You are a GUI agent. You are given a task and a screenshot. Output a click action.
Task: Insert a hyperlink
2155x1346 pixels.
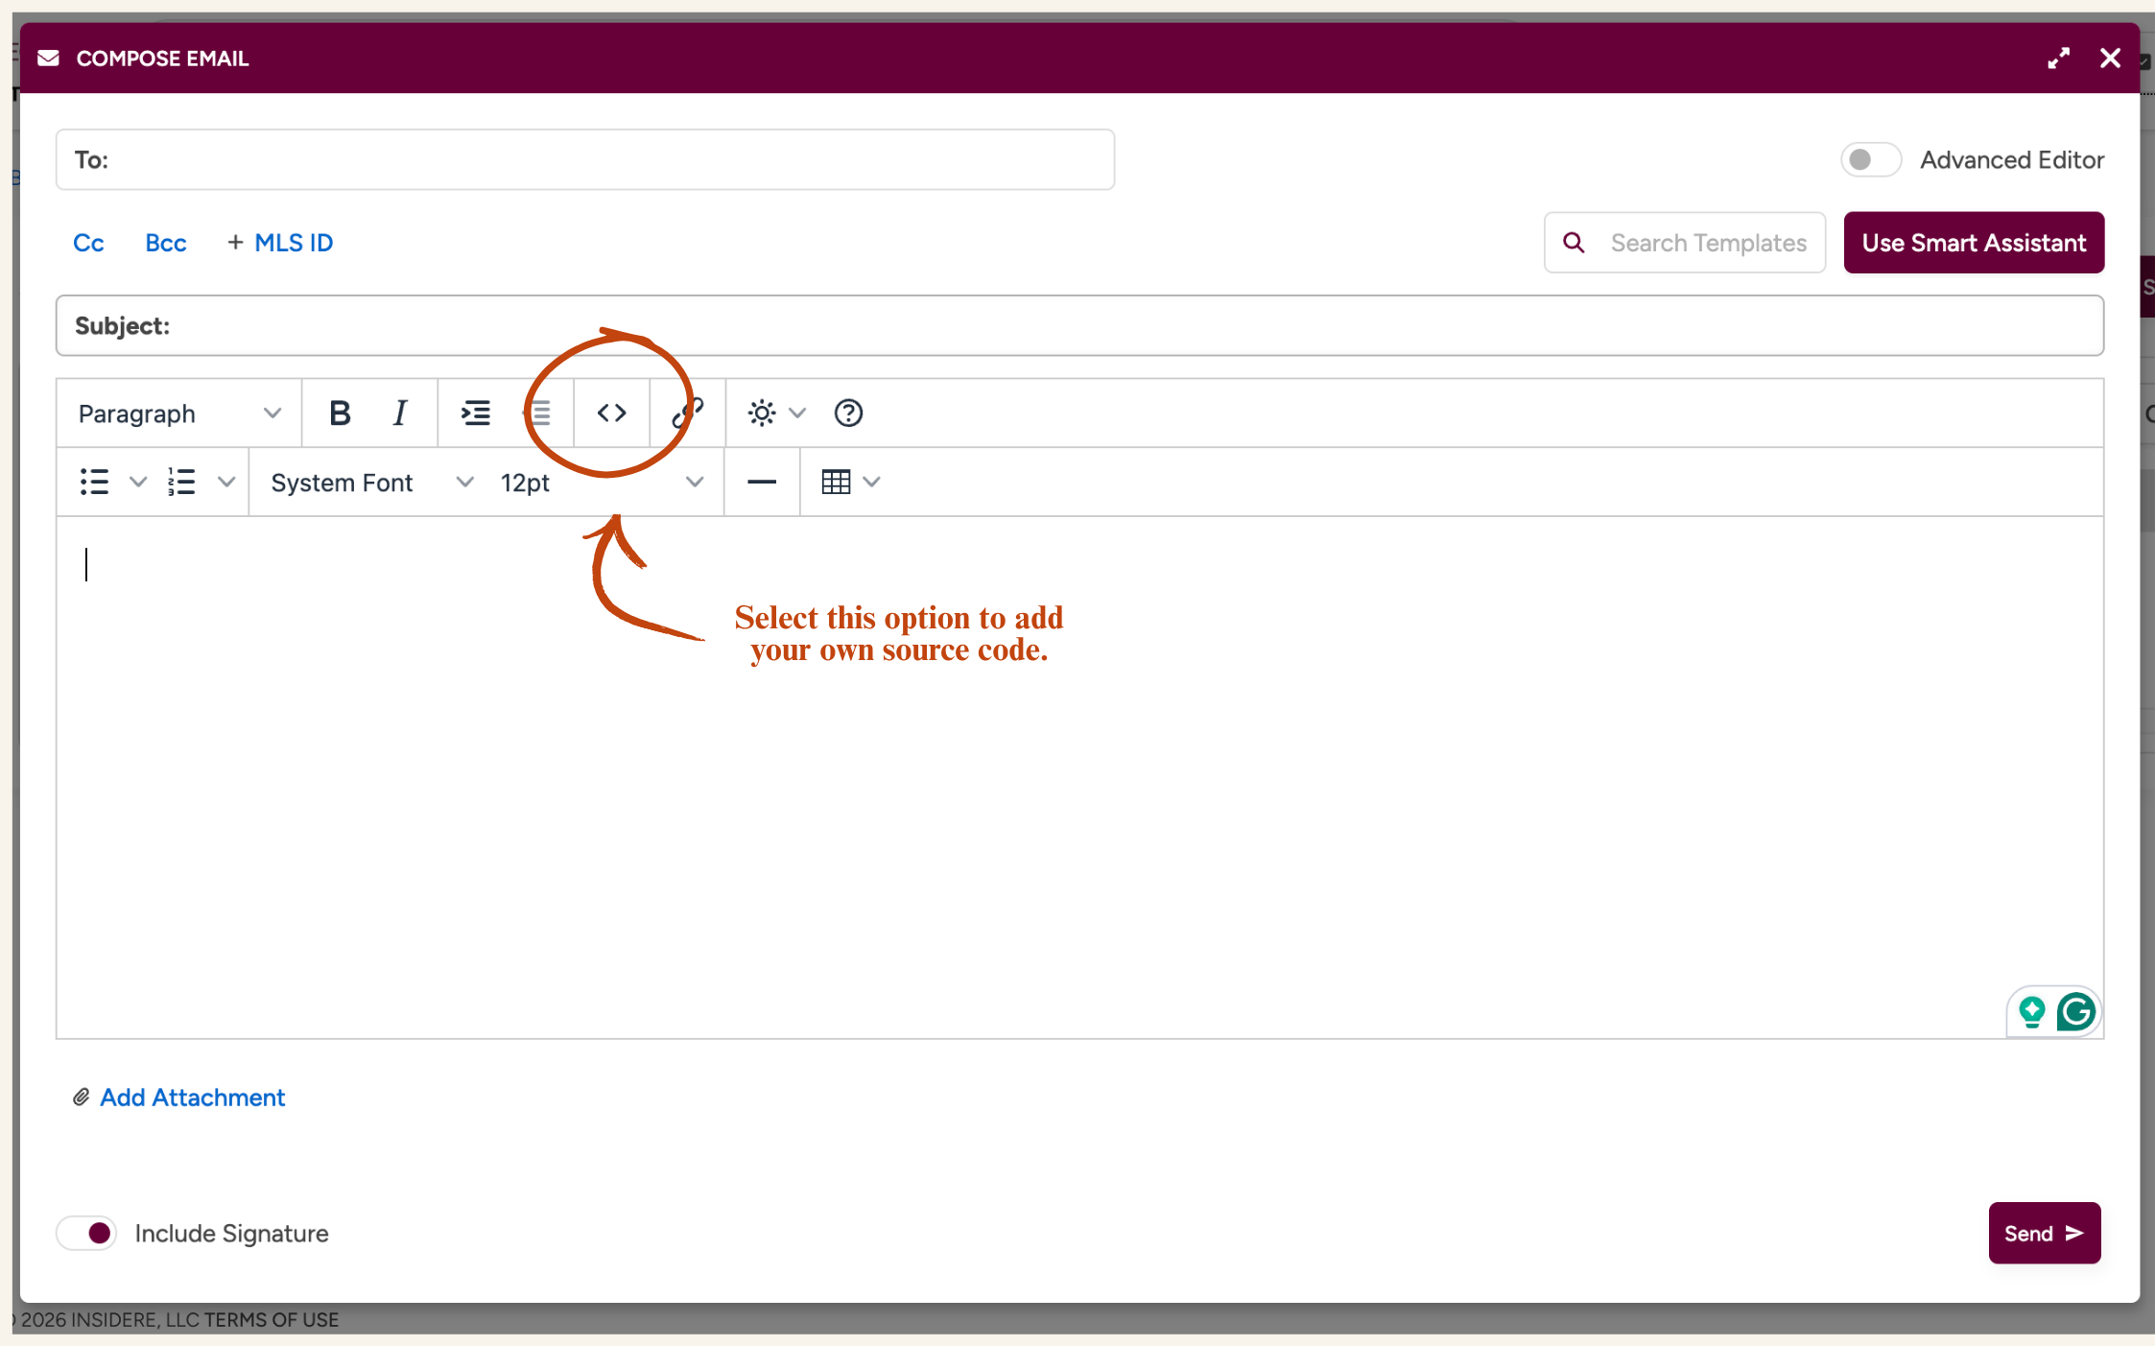coord(687,413)
